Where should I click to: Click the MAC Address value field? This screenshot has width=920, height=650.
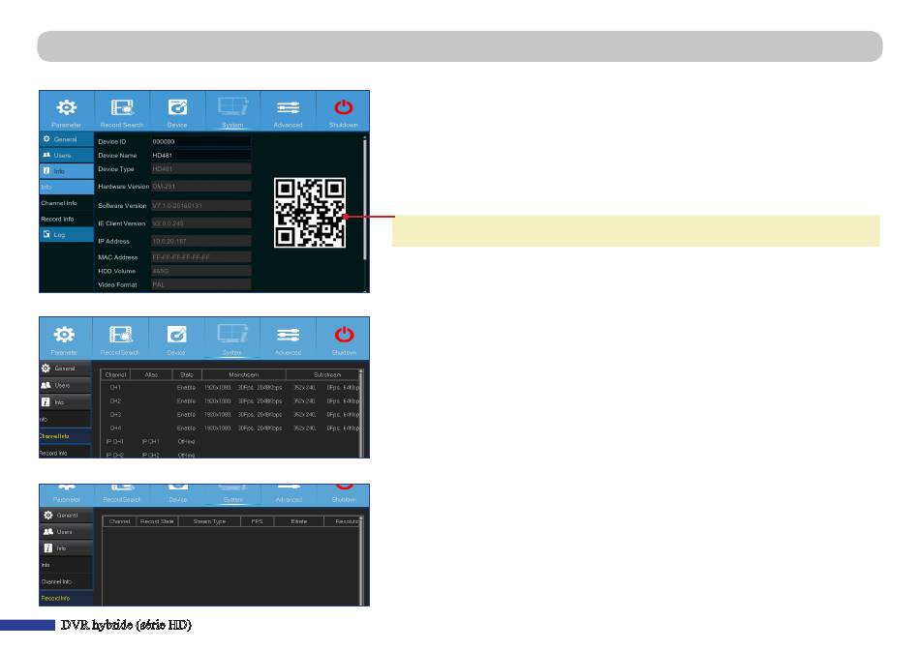point(201,257)
